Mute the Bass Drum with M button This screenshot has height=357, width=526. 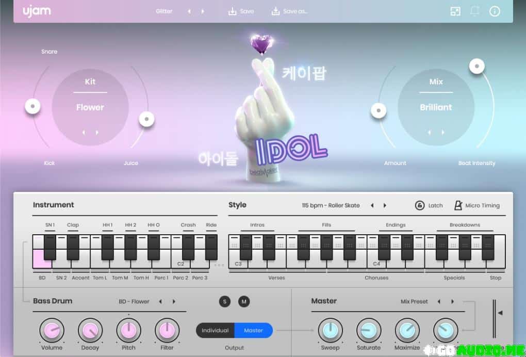pyautogui.click(x=244, y=302)
